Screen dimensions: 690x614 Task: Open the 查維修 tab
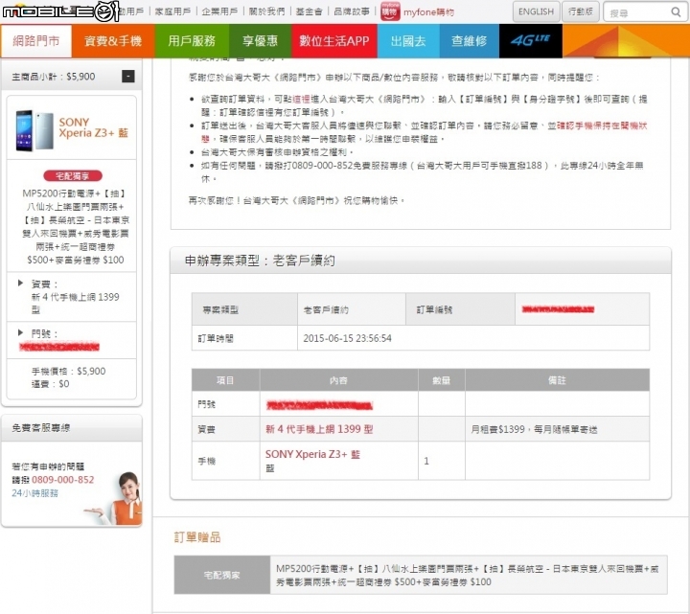[469, 41]
